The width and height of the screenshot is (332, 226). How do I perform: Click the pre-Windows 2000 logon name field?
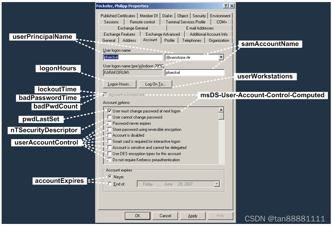pos(194,72)
